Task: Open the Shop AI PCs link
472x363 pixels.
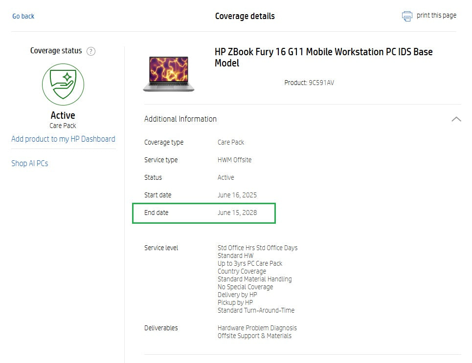Action: [x=29, y=163]
